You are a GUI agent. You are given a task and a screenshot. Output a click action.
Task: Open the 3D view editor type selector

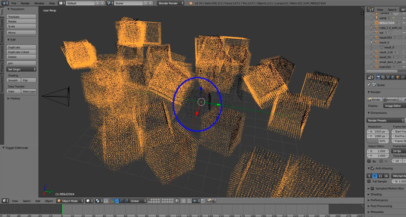click(x=5, y=201)
